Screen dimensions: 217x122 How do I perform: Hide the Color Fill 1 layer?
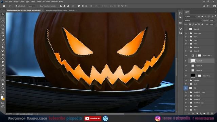coord(185,76)
